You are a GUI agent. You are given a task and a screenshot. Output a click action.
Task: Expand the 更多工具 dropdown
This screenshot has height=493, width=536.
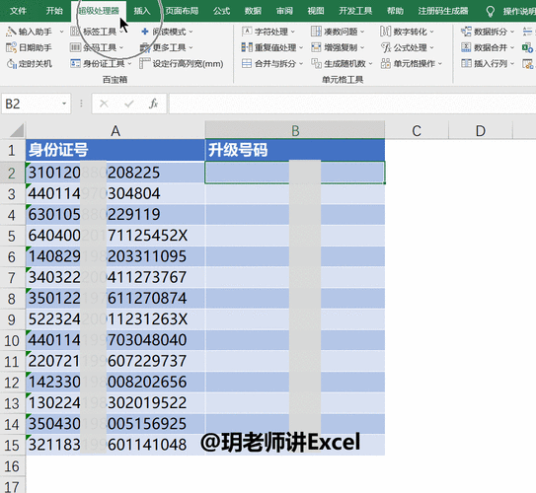(x=191, y=47)
